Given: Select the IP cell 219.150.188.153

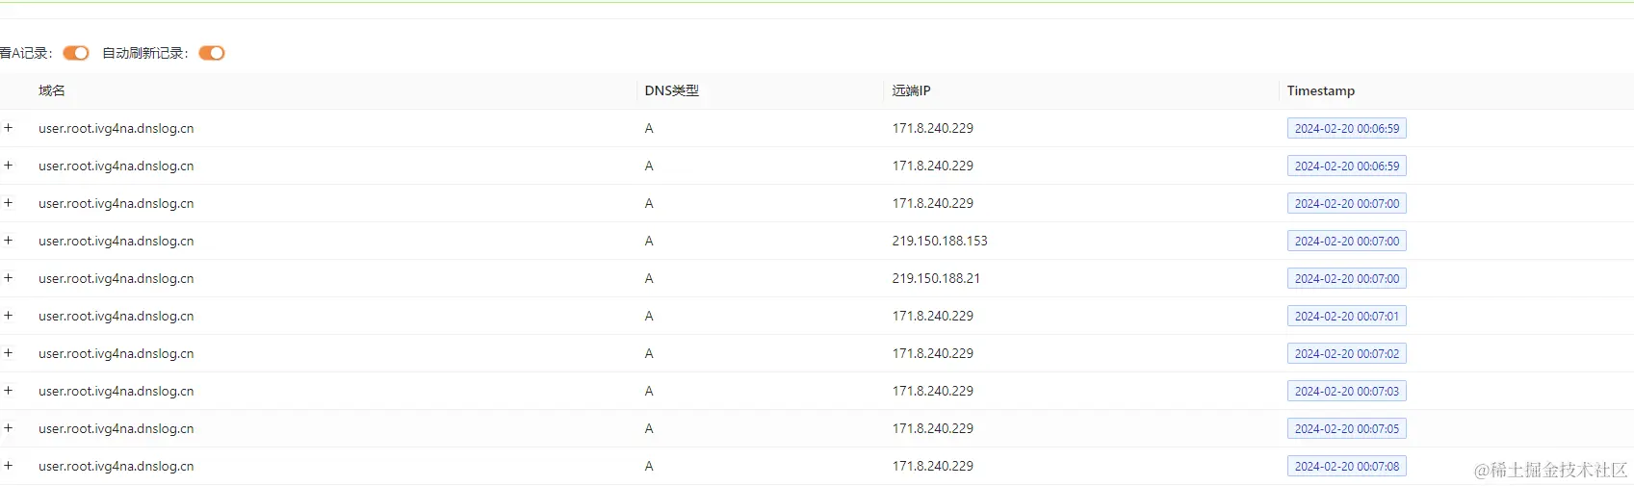Looking at the screenshot, I should (x=940, y=241).
